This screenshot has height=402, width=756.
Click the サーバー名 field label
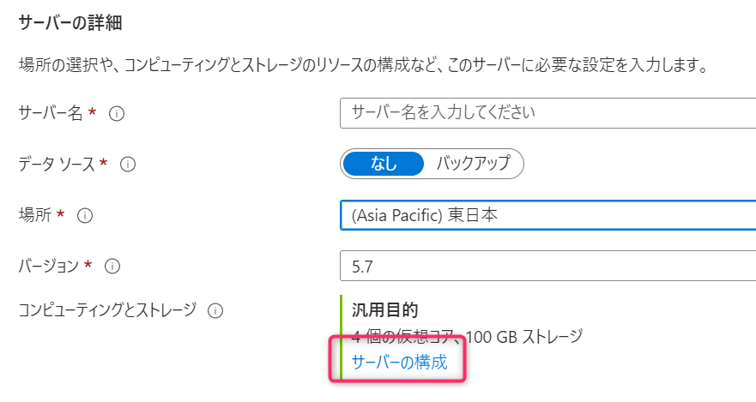(51, 113)
